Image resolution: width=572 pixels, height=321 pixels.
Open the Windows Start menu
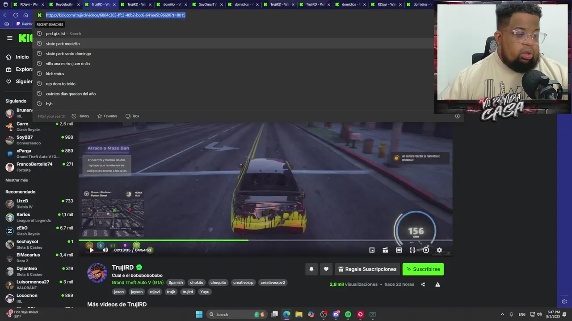[x=199, y=314]
